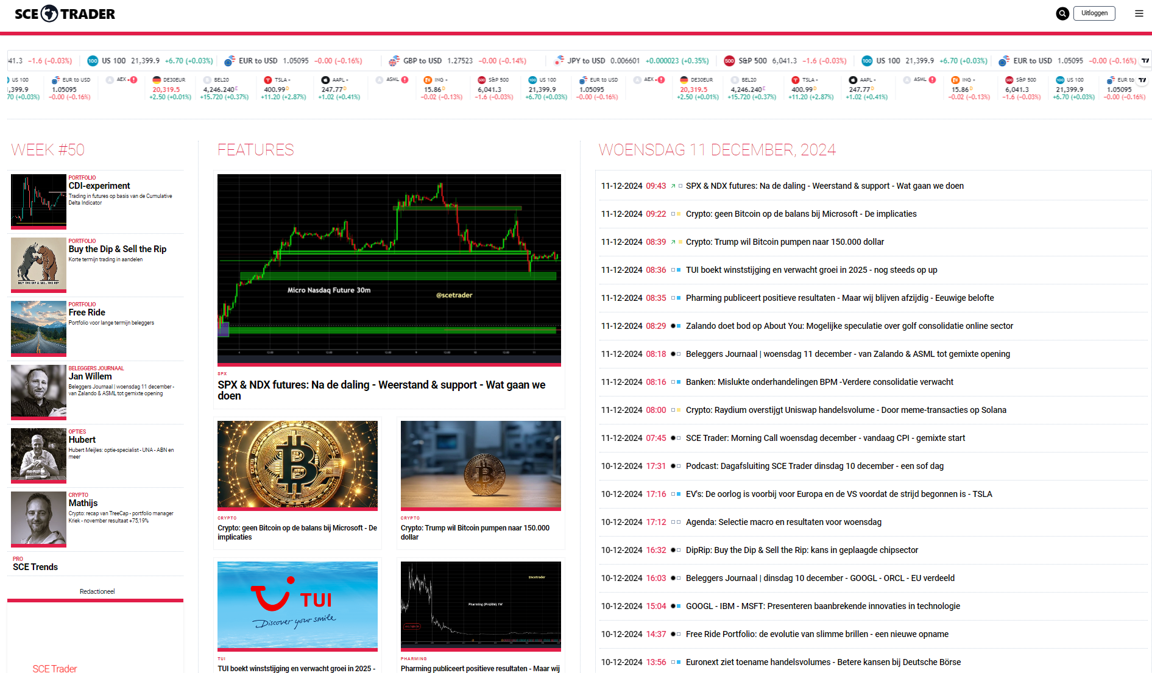The width and height of the screenshot is (1152, 673).
Task: Open the Pharming chart article image
Action: click(x=481, y=606)
